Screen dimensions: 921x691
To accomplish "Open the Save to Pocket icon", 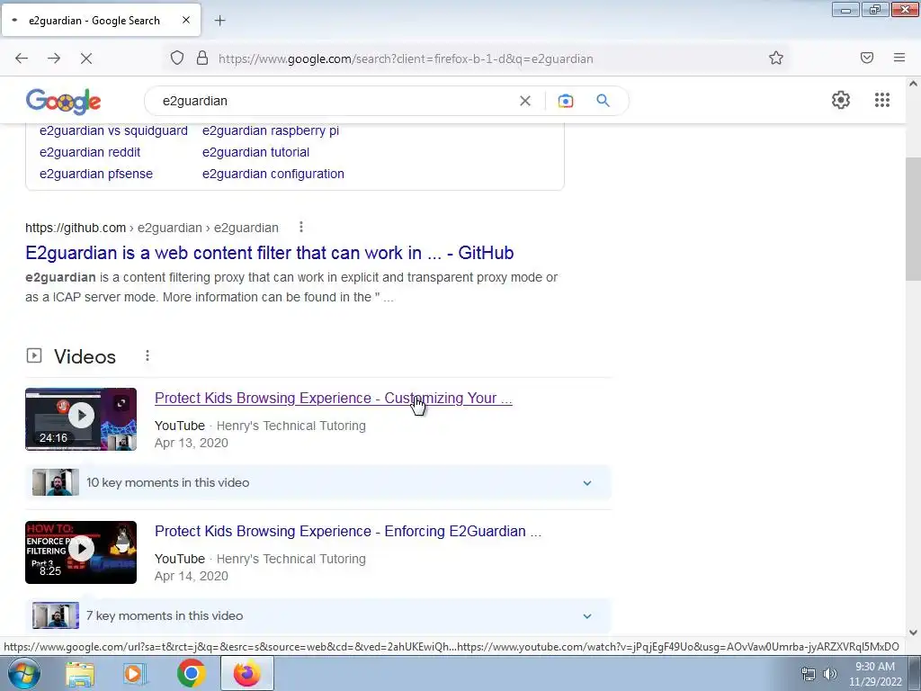I will (x=867, y=58).
